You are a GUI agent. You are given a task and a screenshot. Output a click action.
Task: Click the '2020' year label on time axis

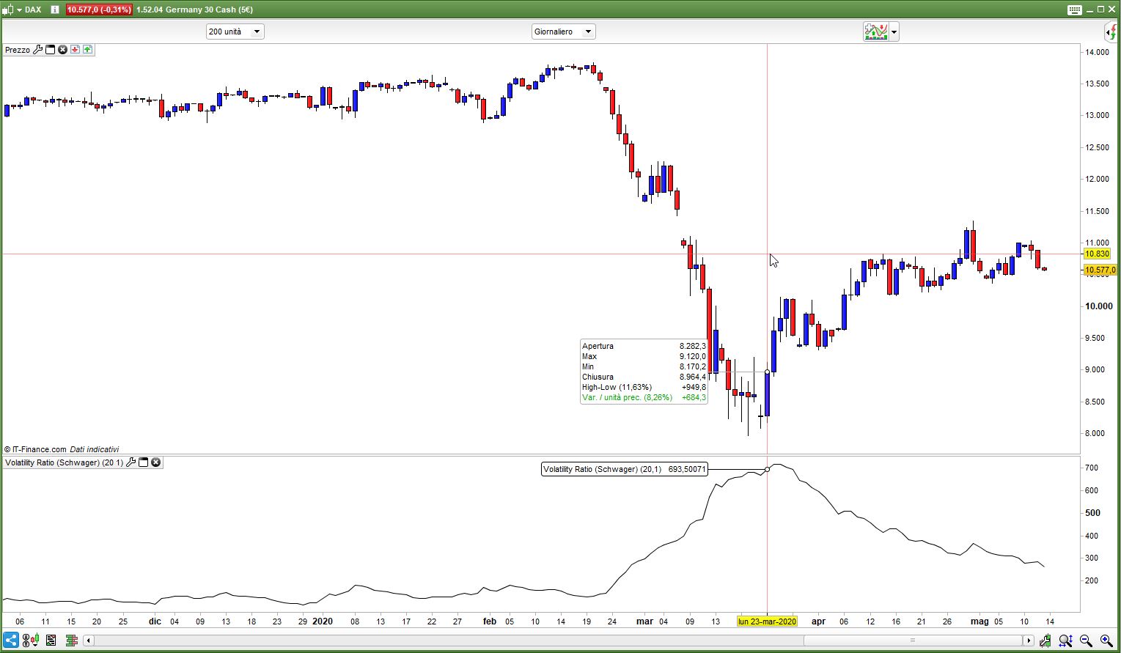(x=323, y=621)
